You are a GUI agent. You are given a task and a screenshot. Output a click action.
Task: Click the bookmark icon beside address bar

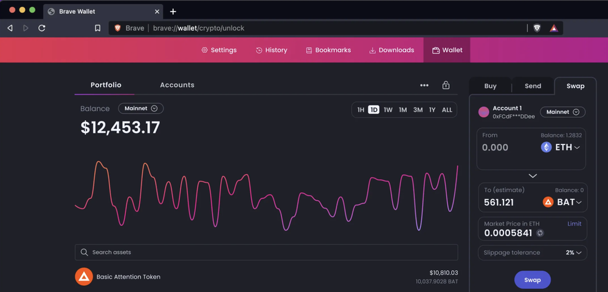pyautogui.click(x=98, y=28)
